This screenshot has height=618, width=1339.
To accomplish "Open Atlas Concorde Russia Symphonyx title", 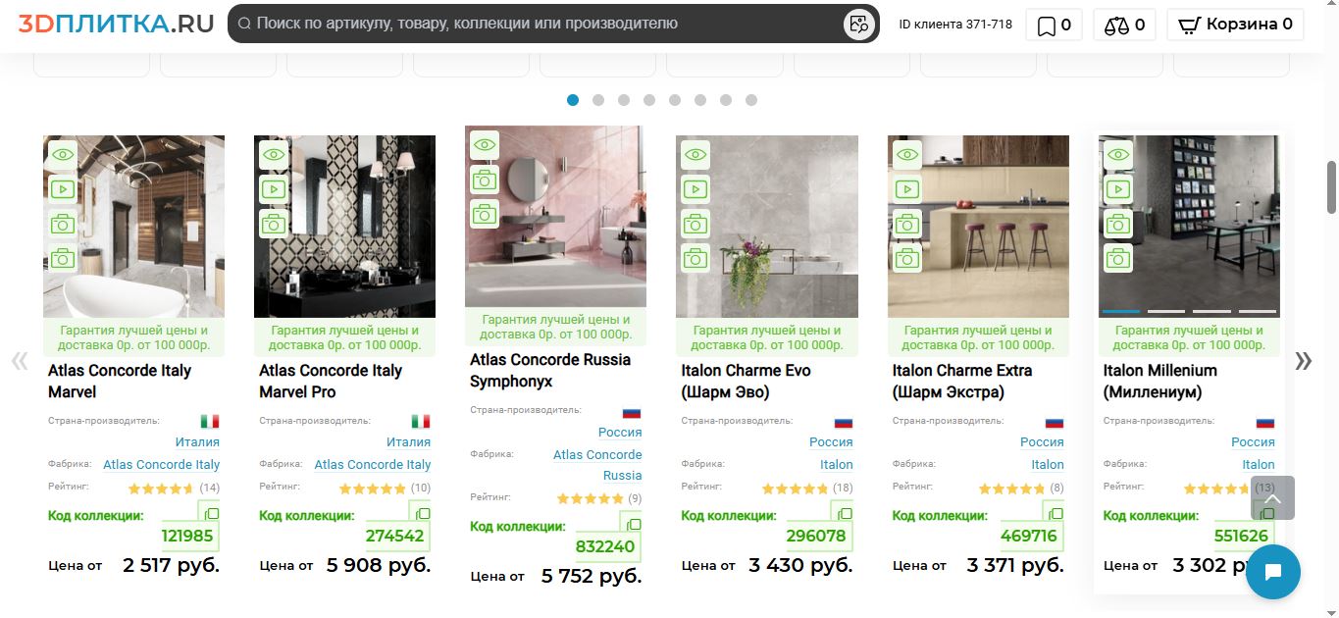I will 550,370.
